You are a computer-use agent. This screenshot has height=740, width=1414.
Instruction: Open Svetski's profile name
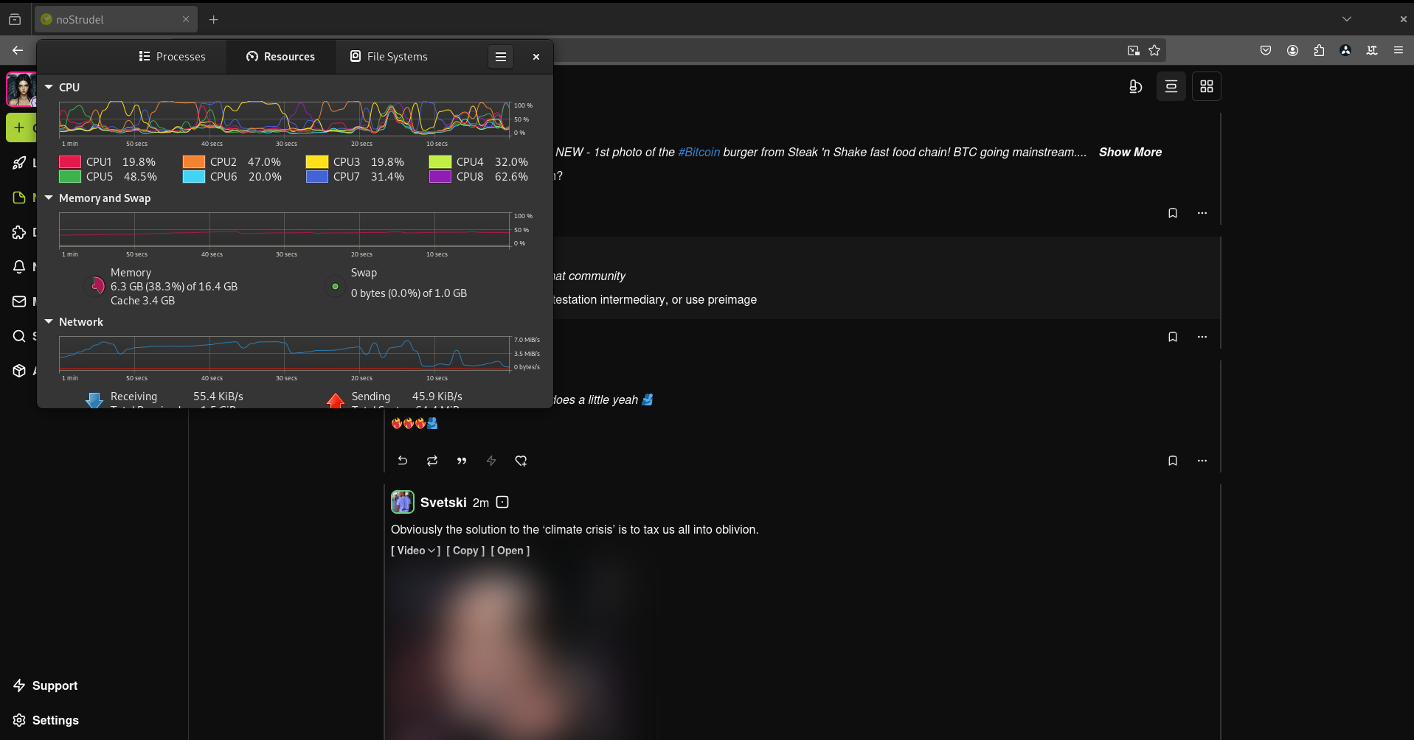tap(443, 503)
